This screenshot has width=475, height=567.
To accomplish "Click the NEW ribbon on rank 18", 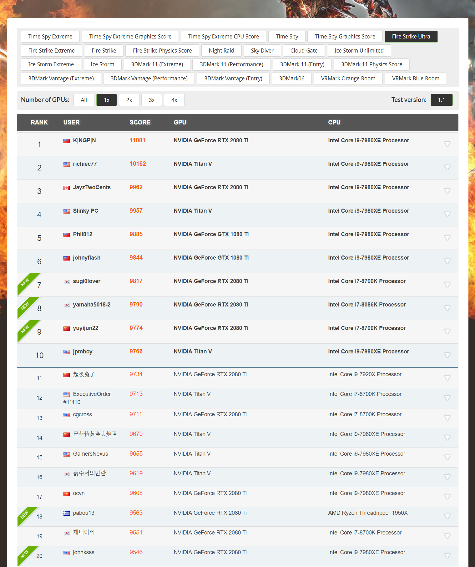I will click(x=24, y=515).
